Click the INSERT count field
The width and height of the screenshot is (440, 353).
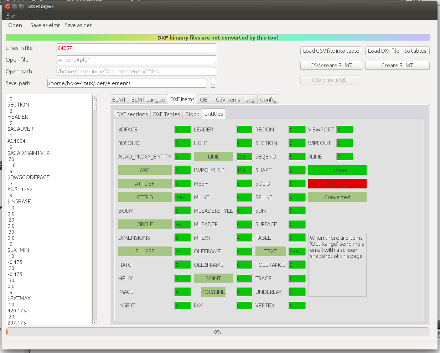[x=182, y=306]
